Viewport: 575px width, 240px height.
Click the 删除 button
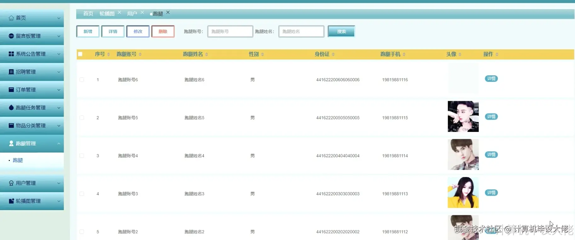pyautogui.click(x=163, y=31)
